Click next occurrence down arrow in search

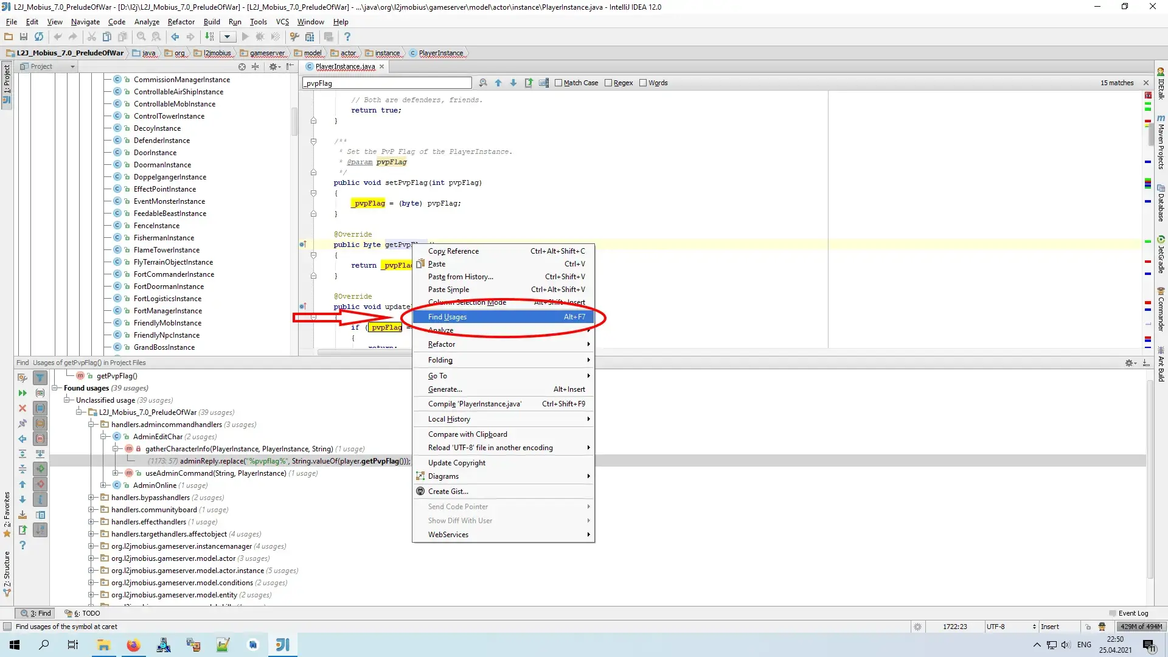(513, 83)
